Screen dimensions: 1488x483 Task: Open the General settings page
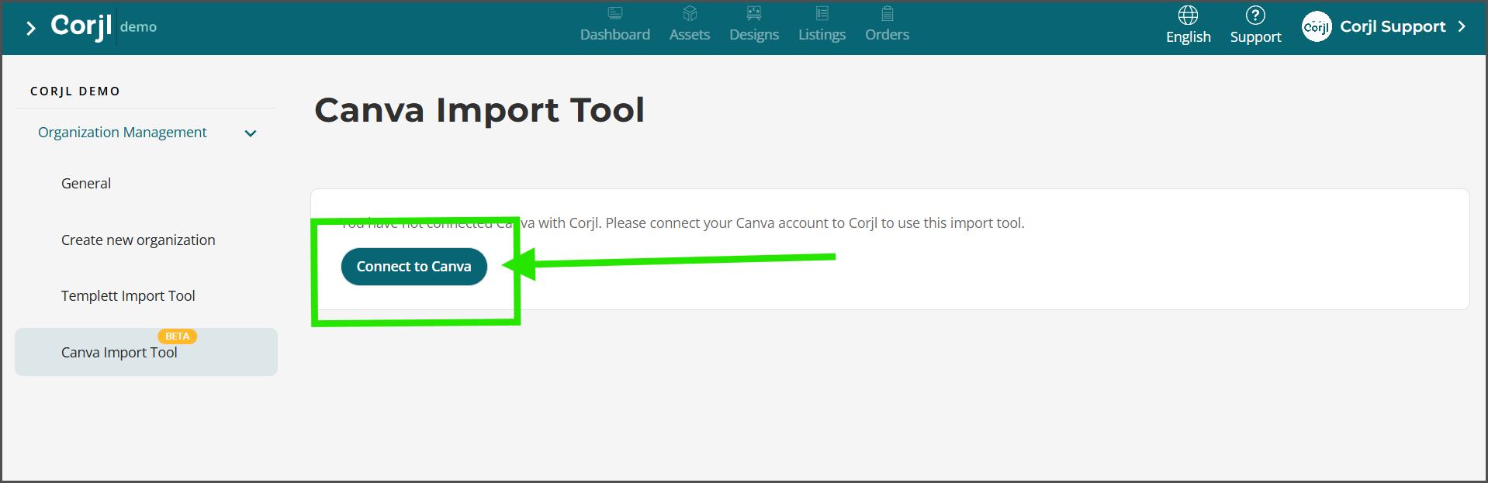coord(86,184)
